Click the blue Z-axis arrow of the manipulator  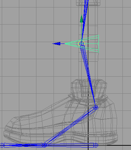[x=56, y=44]
